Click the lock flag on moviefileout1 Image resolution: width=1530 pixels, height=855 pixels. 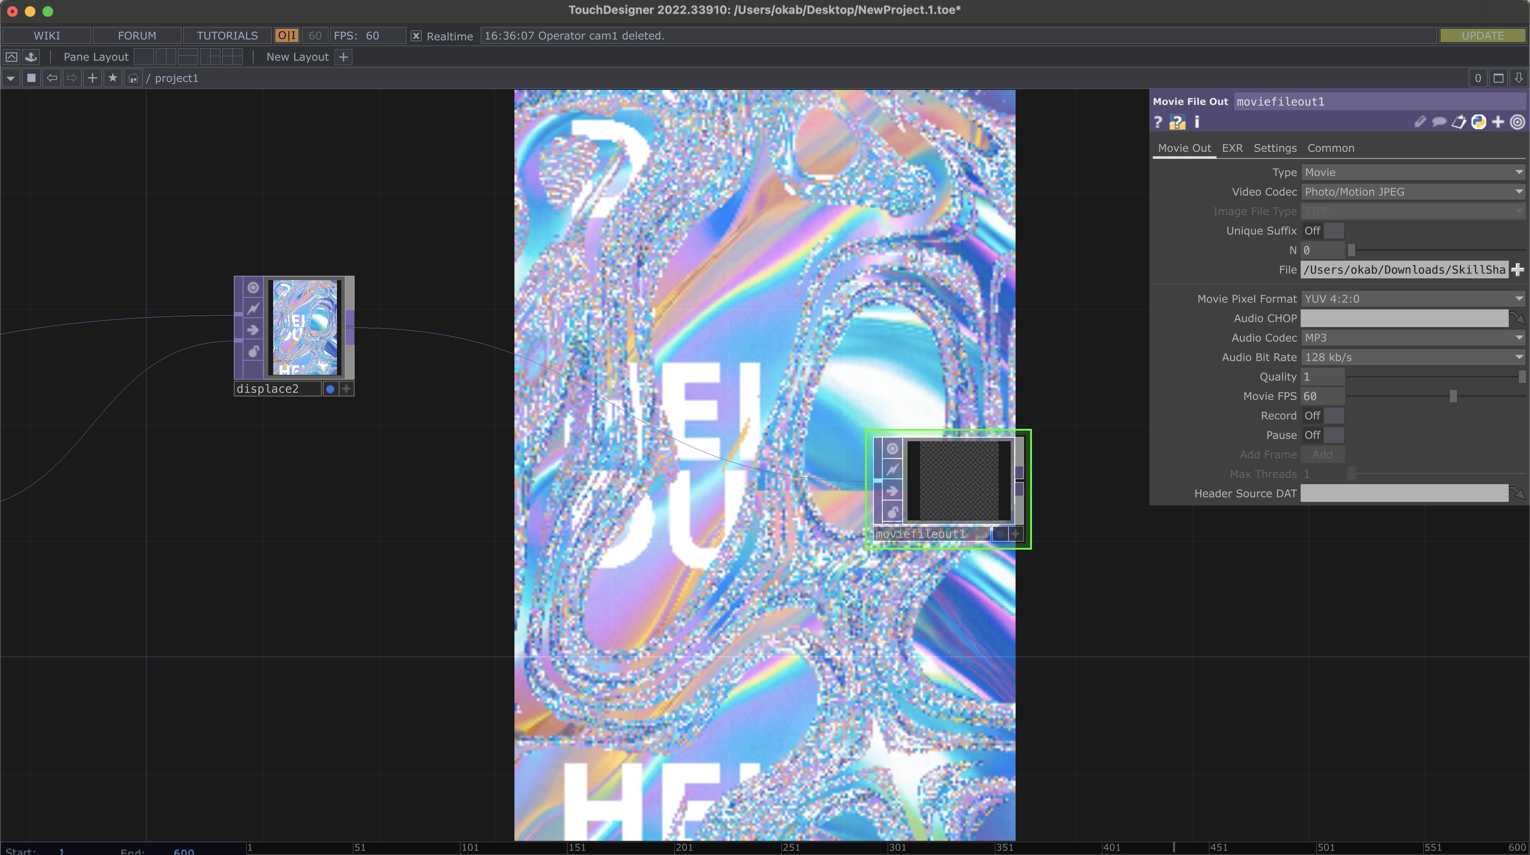(x=892, y=512)
